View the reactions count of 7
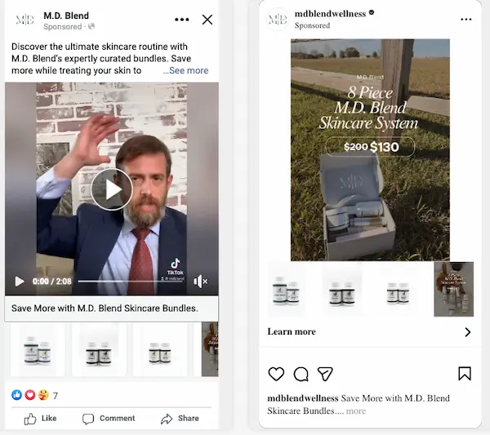 tap(56, 396)
